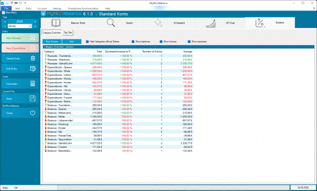Open the VIP Chart rising graph icon
This screenshot has height=191, width=317.
point(210,23)
